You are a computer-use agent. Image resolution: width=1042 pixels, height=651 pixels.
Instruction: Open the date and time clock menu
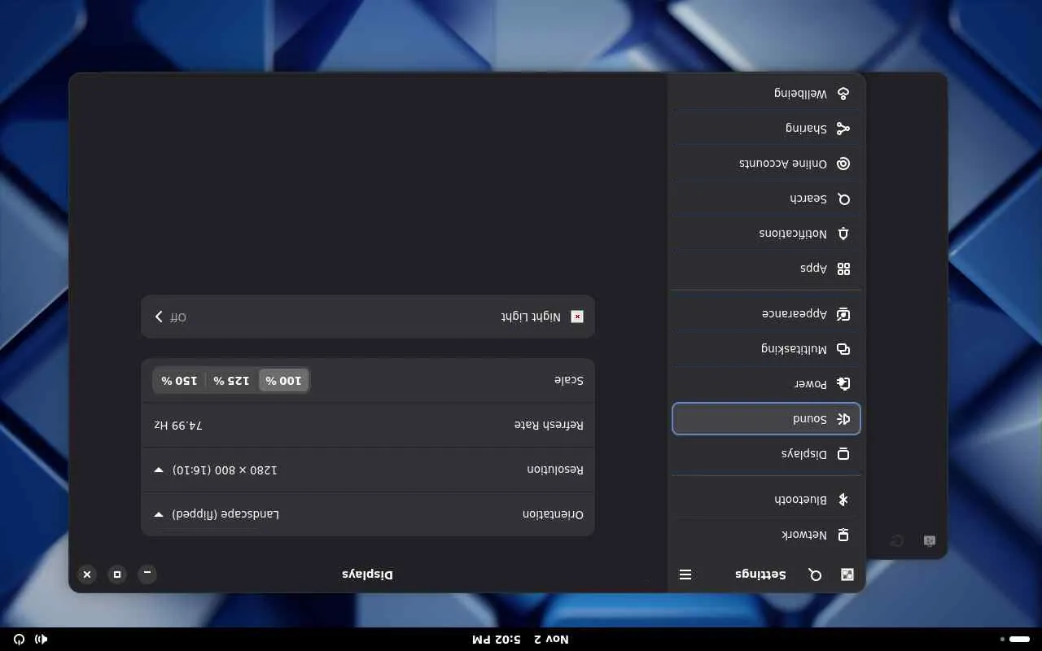coord(521,640)
